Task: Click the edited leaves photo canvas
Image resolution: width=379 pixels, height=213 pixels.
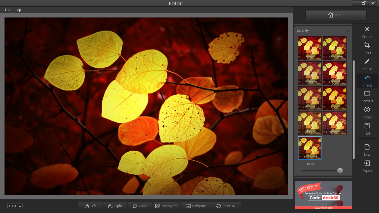Action: point(146,106)
